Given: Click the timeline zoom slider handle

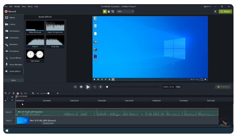Looking at the screenshot, I should 48,93.
